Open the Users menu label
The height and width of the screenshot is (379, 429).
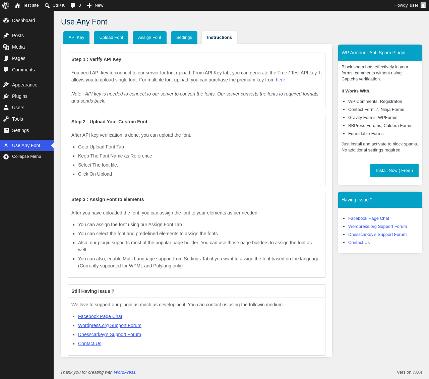[x=18, y=108]
